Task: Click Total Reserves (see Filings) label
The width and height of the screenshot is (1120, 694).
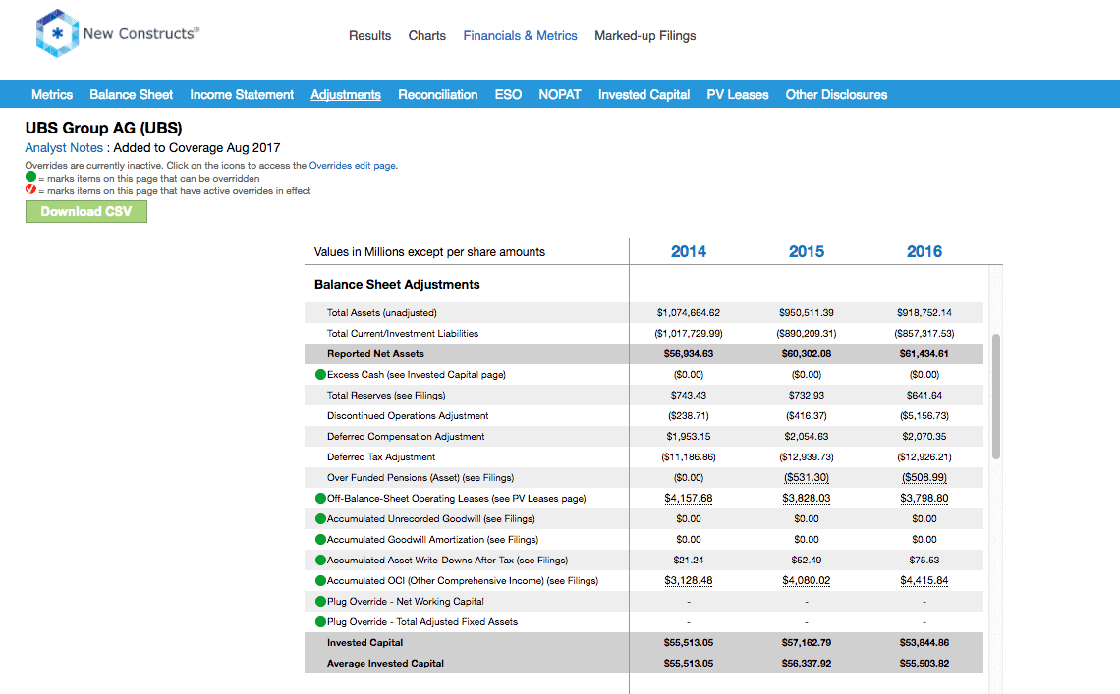Action: tap(386, 395)
